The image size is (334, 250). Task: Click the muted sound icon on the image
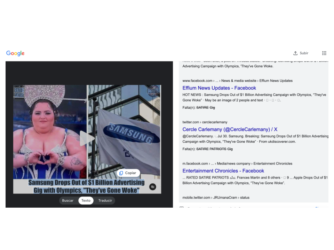click(x=152, y=187)
